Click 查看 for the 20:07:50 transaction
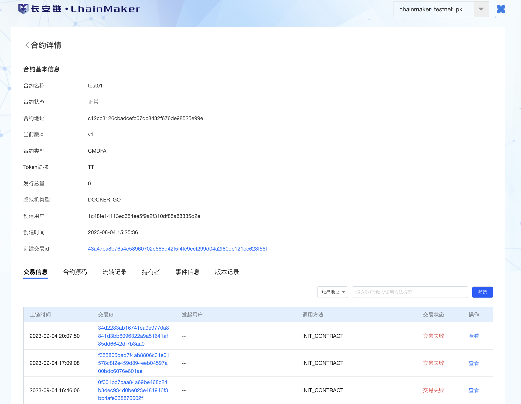 [x=474, y=336]
